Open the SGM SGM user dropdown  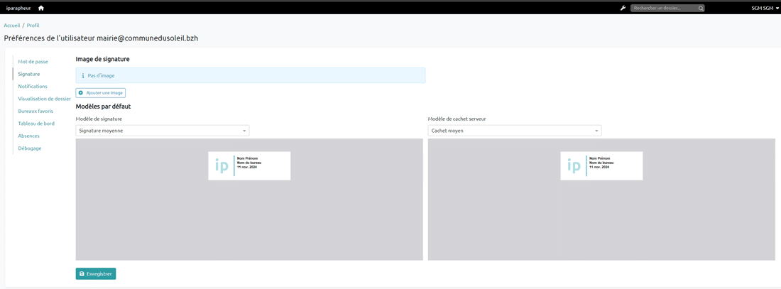click(x=765, y=8)
